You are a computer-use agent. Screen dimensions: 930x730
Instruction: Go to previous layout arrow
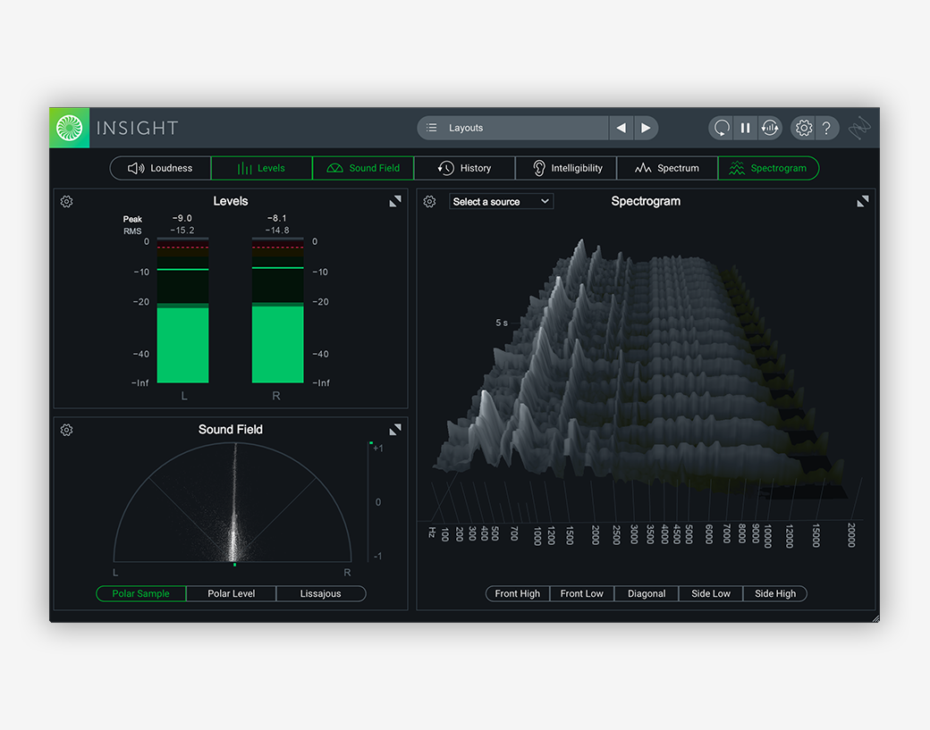click(621, 128)
